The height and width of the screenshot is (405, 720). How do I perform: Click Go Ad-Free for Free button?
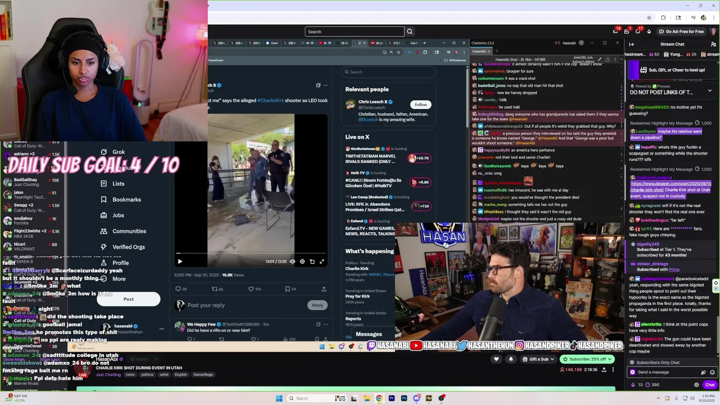681,31
